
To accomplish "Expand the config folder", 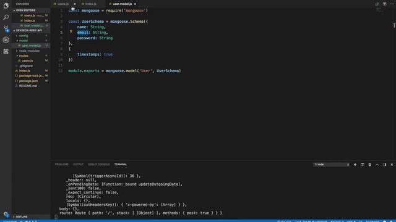I will (x=24, y=36).
